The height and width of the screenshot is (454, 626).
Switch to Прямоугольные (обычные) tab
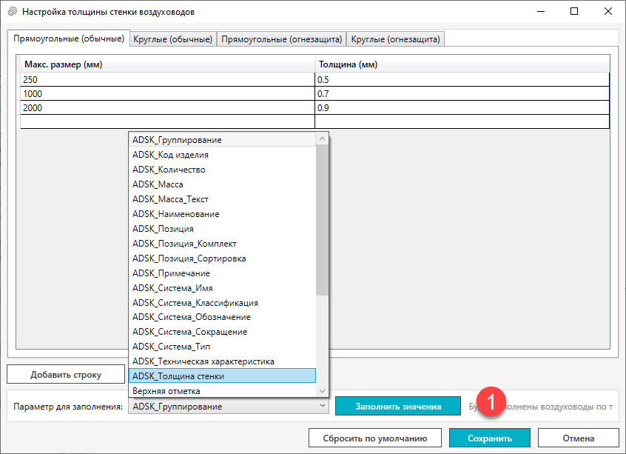click(69, 39)
